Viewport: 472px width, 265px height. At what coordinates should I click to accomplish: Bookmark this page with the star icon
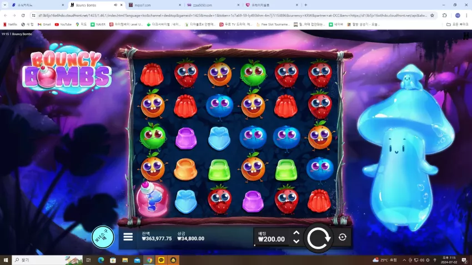pyautogui.click(x=432, y=16)
